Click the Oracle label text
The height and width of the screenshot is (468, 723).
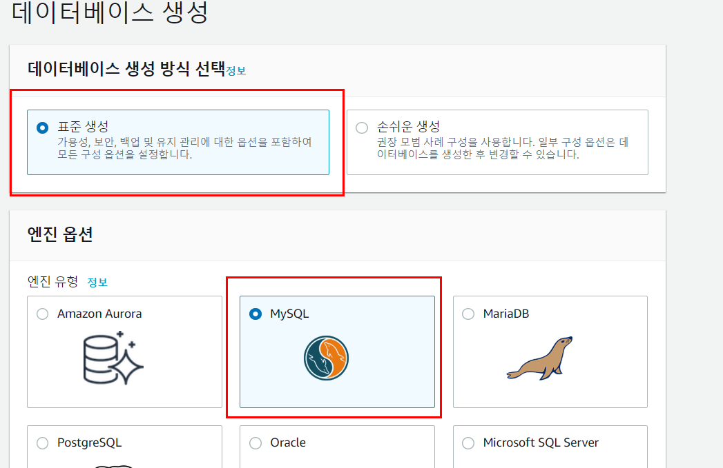point(288,442)
